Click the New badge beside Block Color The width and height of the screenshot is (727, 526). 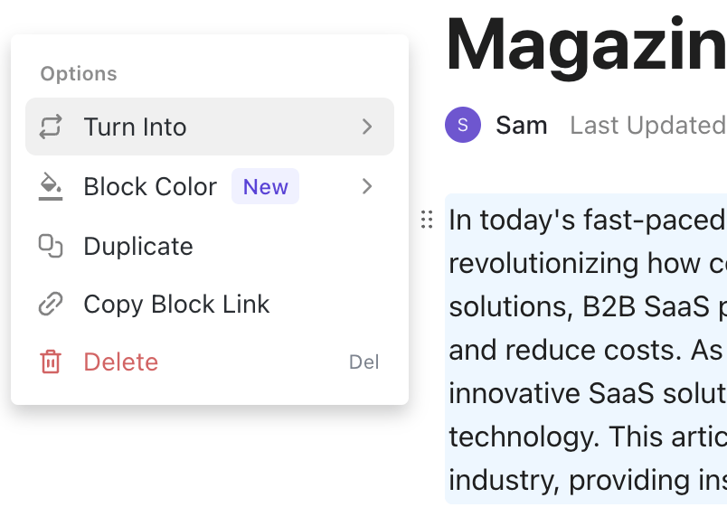[265, 187]
